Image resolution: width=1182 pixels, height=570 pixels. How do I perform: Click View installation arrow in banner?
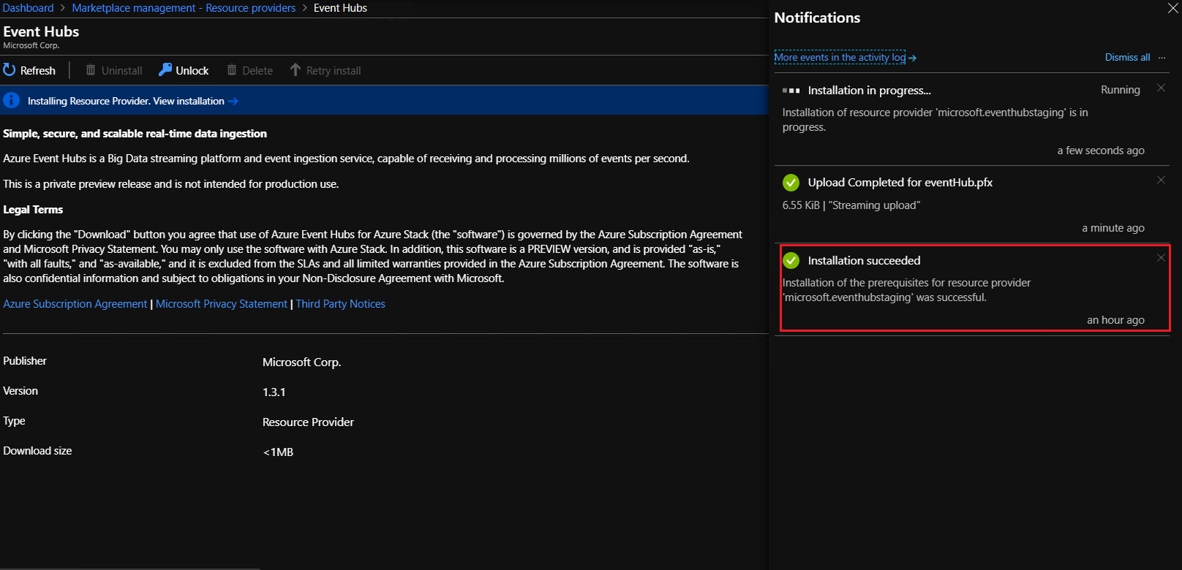[x=233, y=102]
